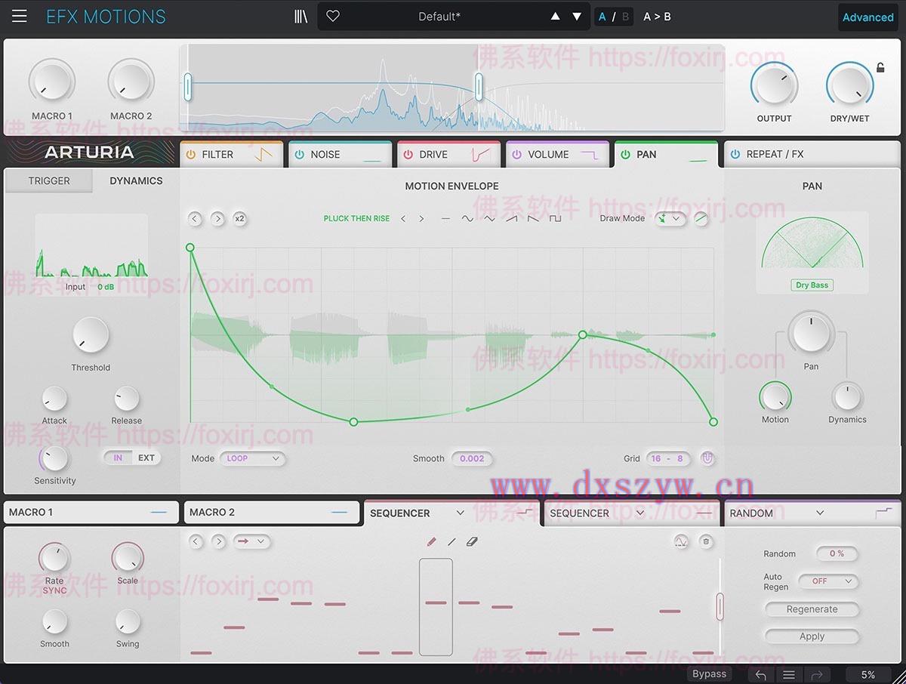Expand the RANDOM source dropdown
Viewport: 906px width, 684px height.
[820, 513]
